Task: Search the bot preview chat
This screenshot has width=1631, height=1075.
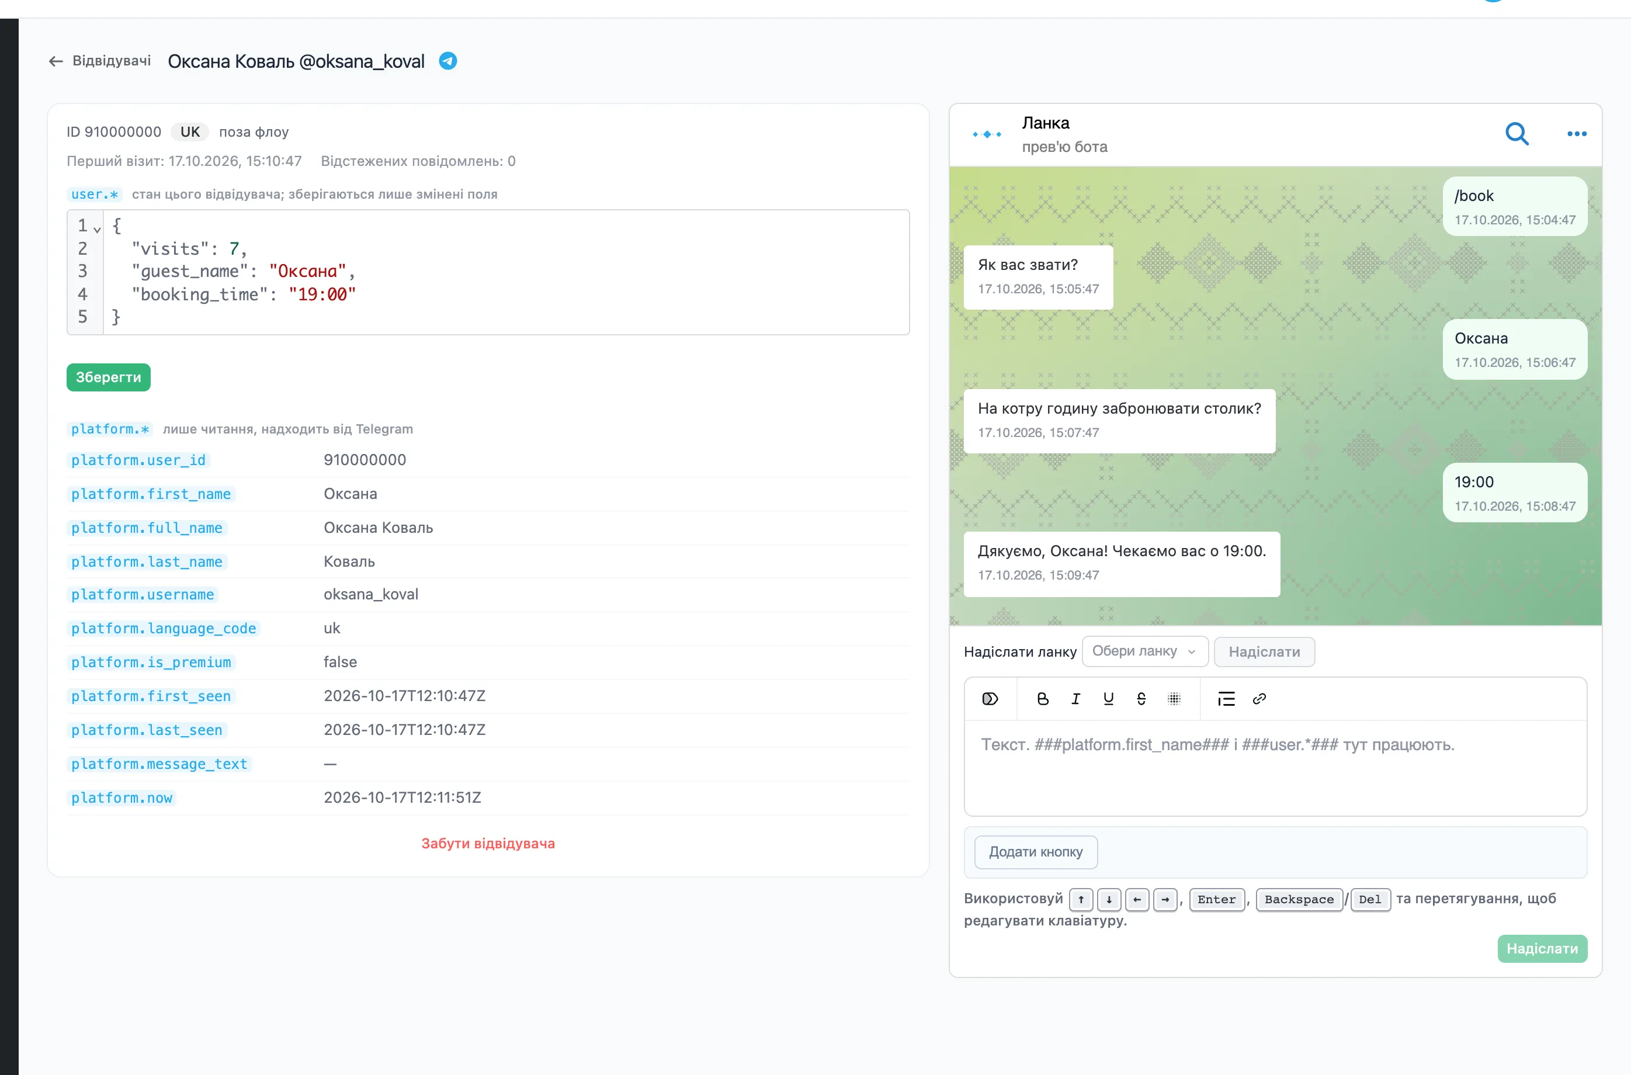Action: 1517,134
